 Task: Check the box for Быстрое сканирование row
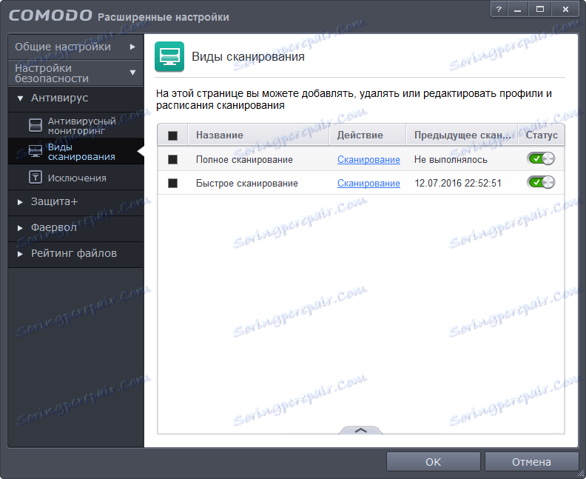click(x=172, y=183)
